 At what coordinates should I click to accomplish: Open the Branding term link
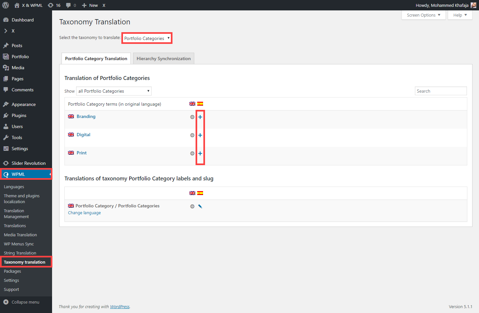point(86,116)
